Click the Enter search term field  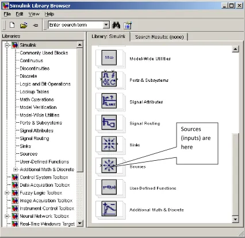(75, 25)
